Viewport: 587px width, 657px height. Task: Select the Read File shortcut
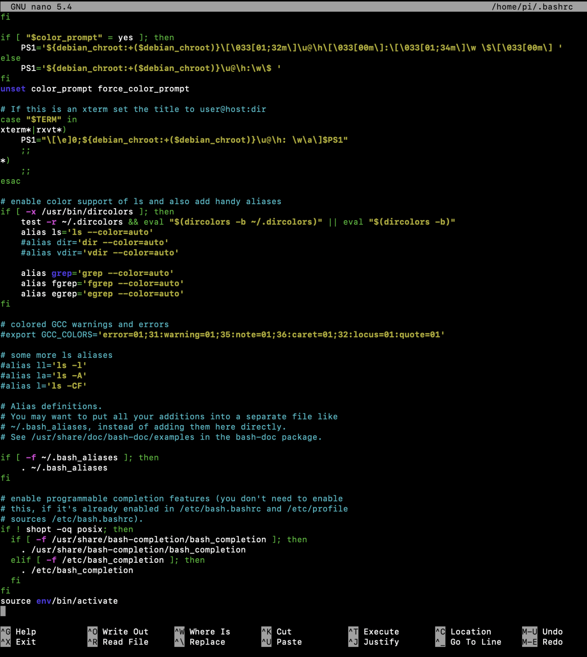point(118,642)
